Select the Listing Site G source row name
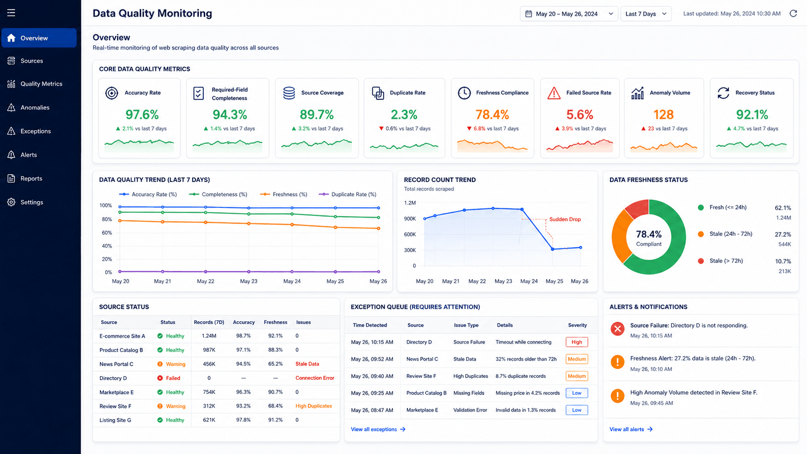This screenshot has width=807, height=454. pos(115,420)
